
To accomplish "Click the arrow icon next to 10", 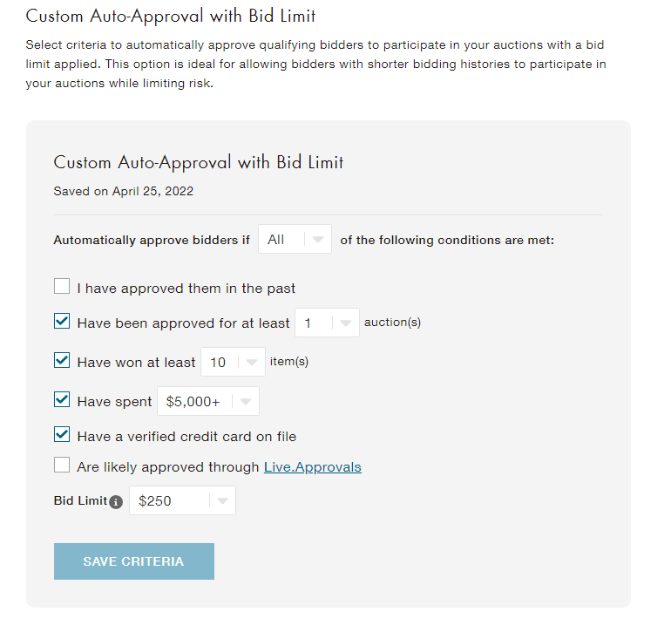I will coord(252,362).
